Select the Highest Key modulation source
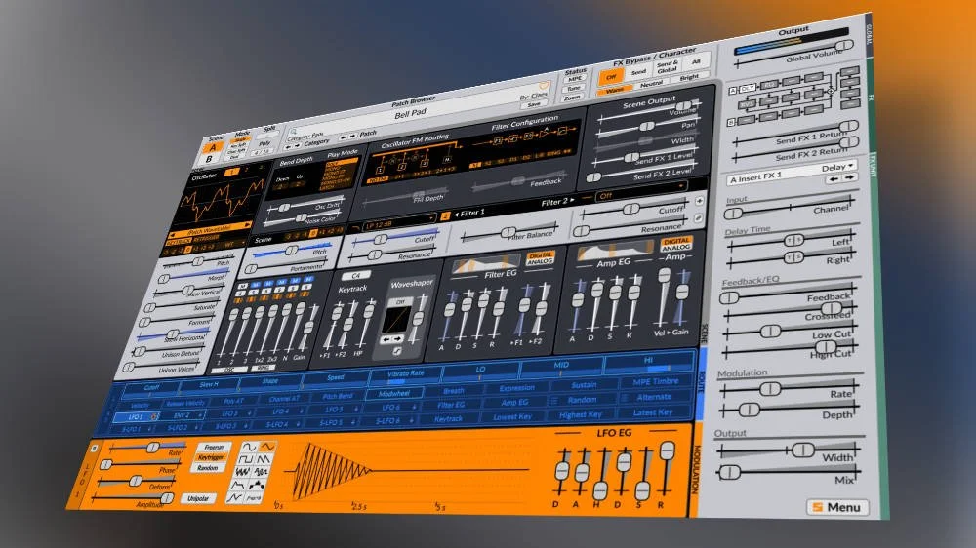Image resolution: width=976 pixels, height=548 pixels. [580, 414]
